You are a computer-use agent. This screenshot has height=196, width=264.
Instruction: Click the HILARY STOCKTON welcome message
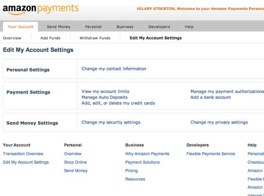[x=200, y=9]
